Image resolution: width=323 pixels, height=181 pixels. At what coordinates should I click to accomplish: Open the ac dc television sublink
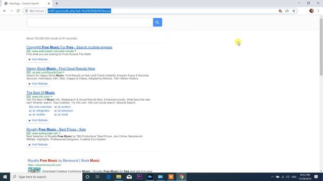(x=64, y=111)
